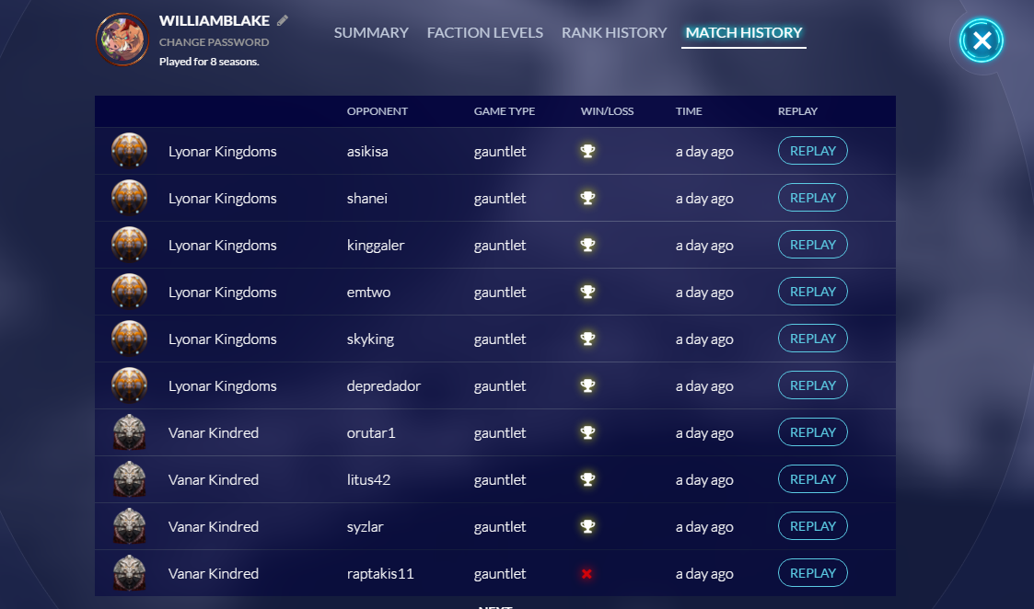Click the win trophy in kinggaler row

point(587,245)
